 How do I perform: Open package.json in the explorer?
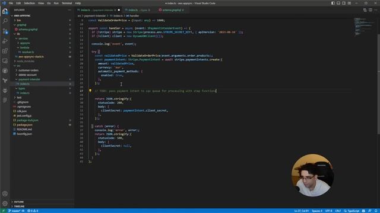pyautogui.click(x=24, y=125)
